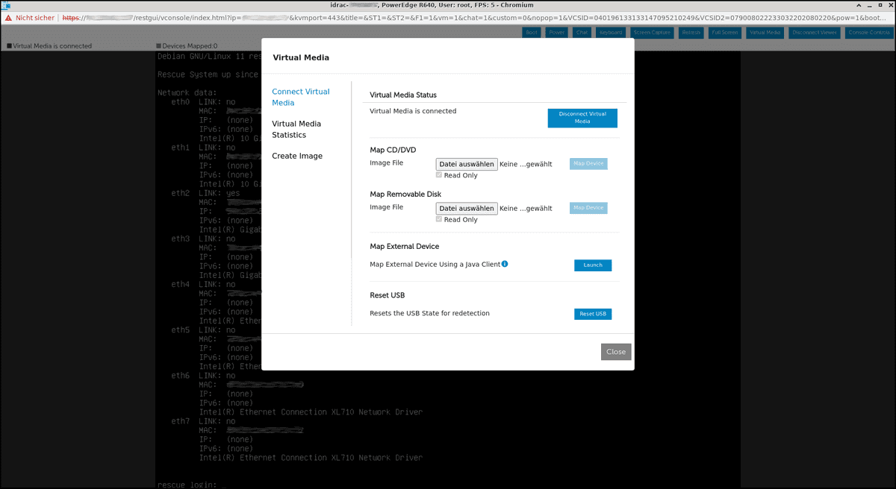Toggle the Virtual Media toolbar option
Viewport: 896px width, 489px height.
pos(764,32)
